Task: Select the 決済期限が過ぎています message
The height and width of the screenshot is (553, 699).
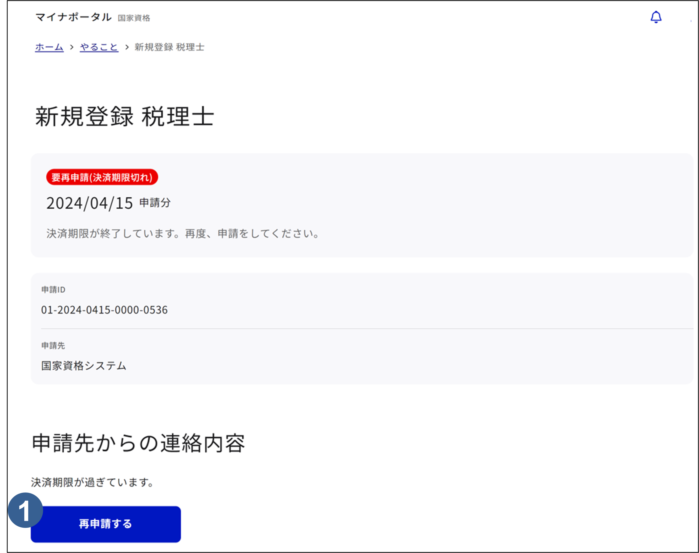Action: click(92, 482)
